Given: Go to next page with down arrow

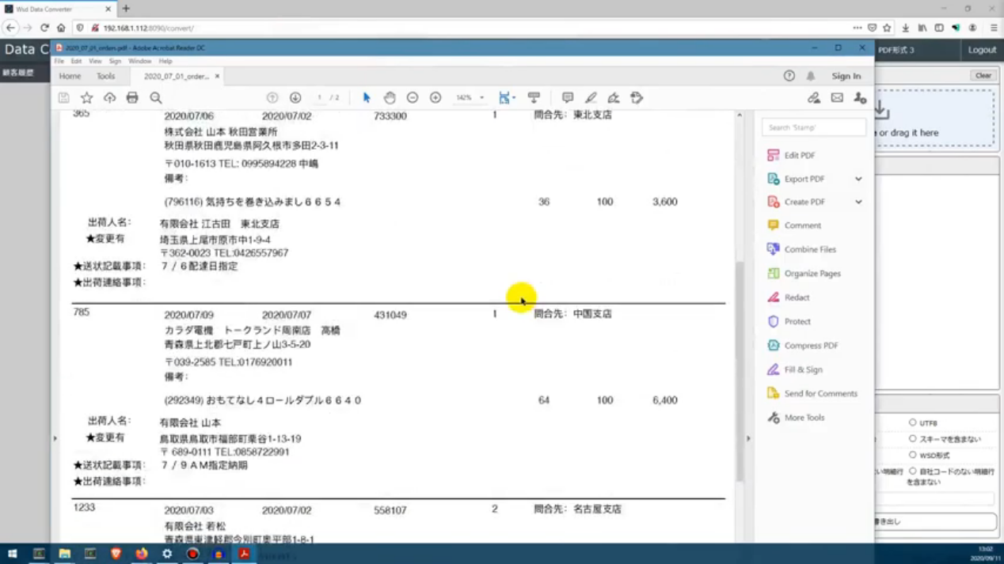Looking at the screenshot, I should [295, 98].
